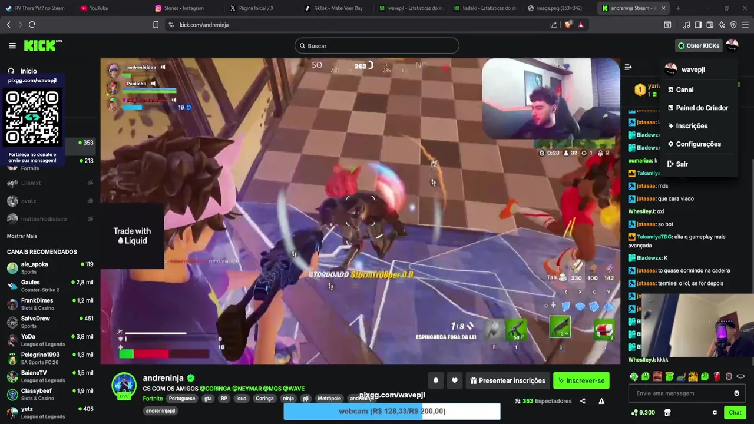754x424 pixels.
Task: Click the kick.com/andreninja address bar
Action: coord(204,25)
